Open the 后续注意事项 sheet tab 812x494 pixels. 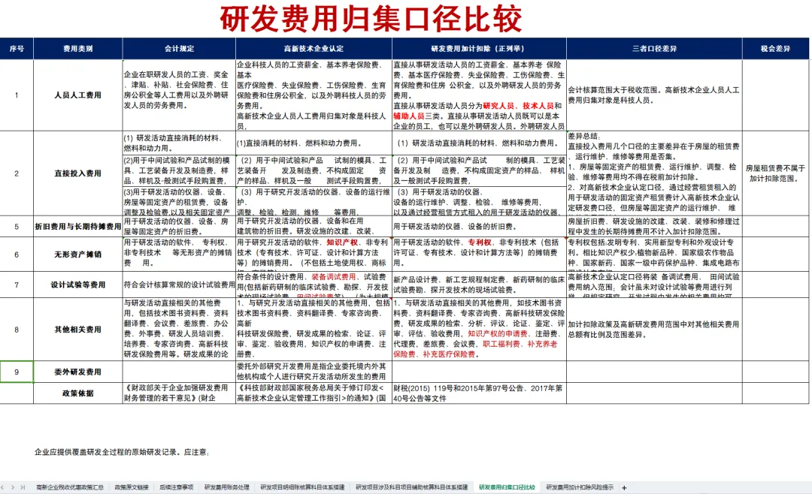pos(177,487)
